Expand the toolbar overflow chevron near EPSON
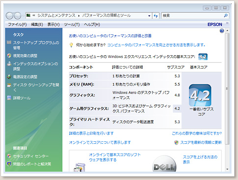The height and width of the screenshot is (180, 238). click(227, 23)
